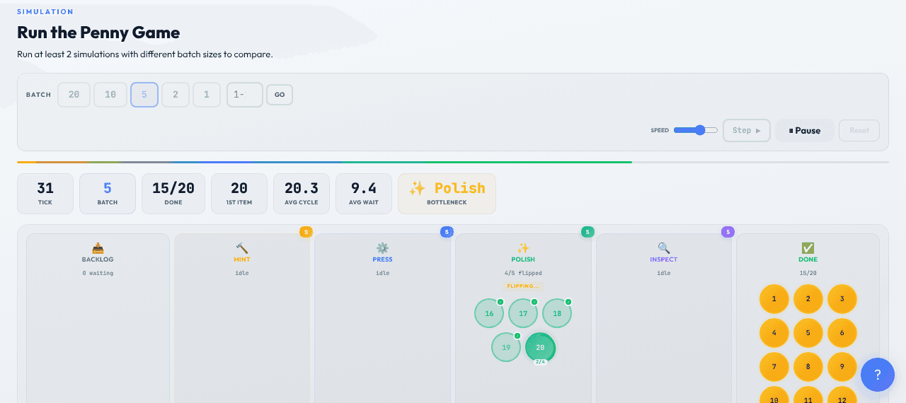Select batch size 5

click(144, 95)
